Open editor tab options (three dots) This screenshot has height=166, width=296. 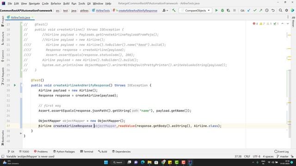288,17
